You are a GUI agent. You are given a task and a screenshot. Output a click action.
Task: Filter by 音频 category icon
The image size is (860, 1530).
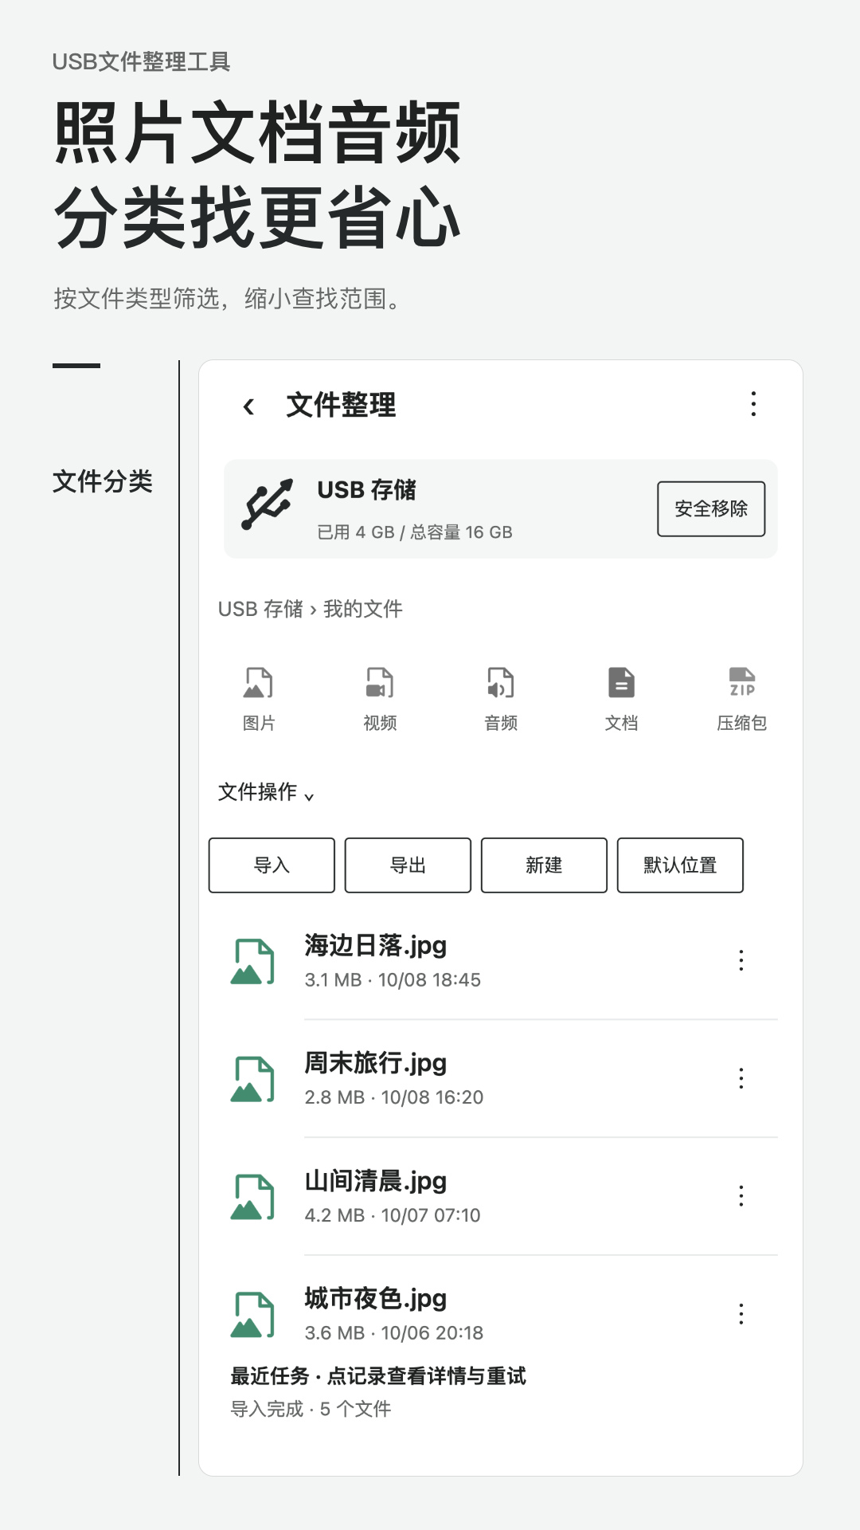tap(501, 683)
